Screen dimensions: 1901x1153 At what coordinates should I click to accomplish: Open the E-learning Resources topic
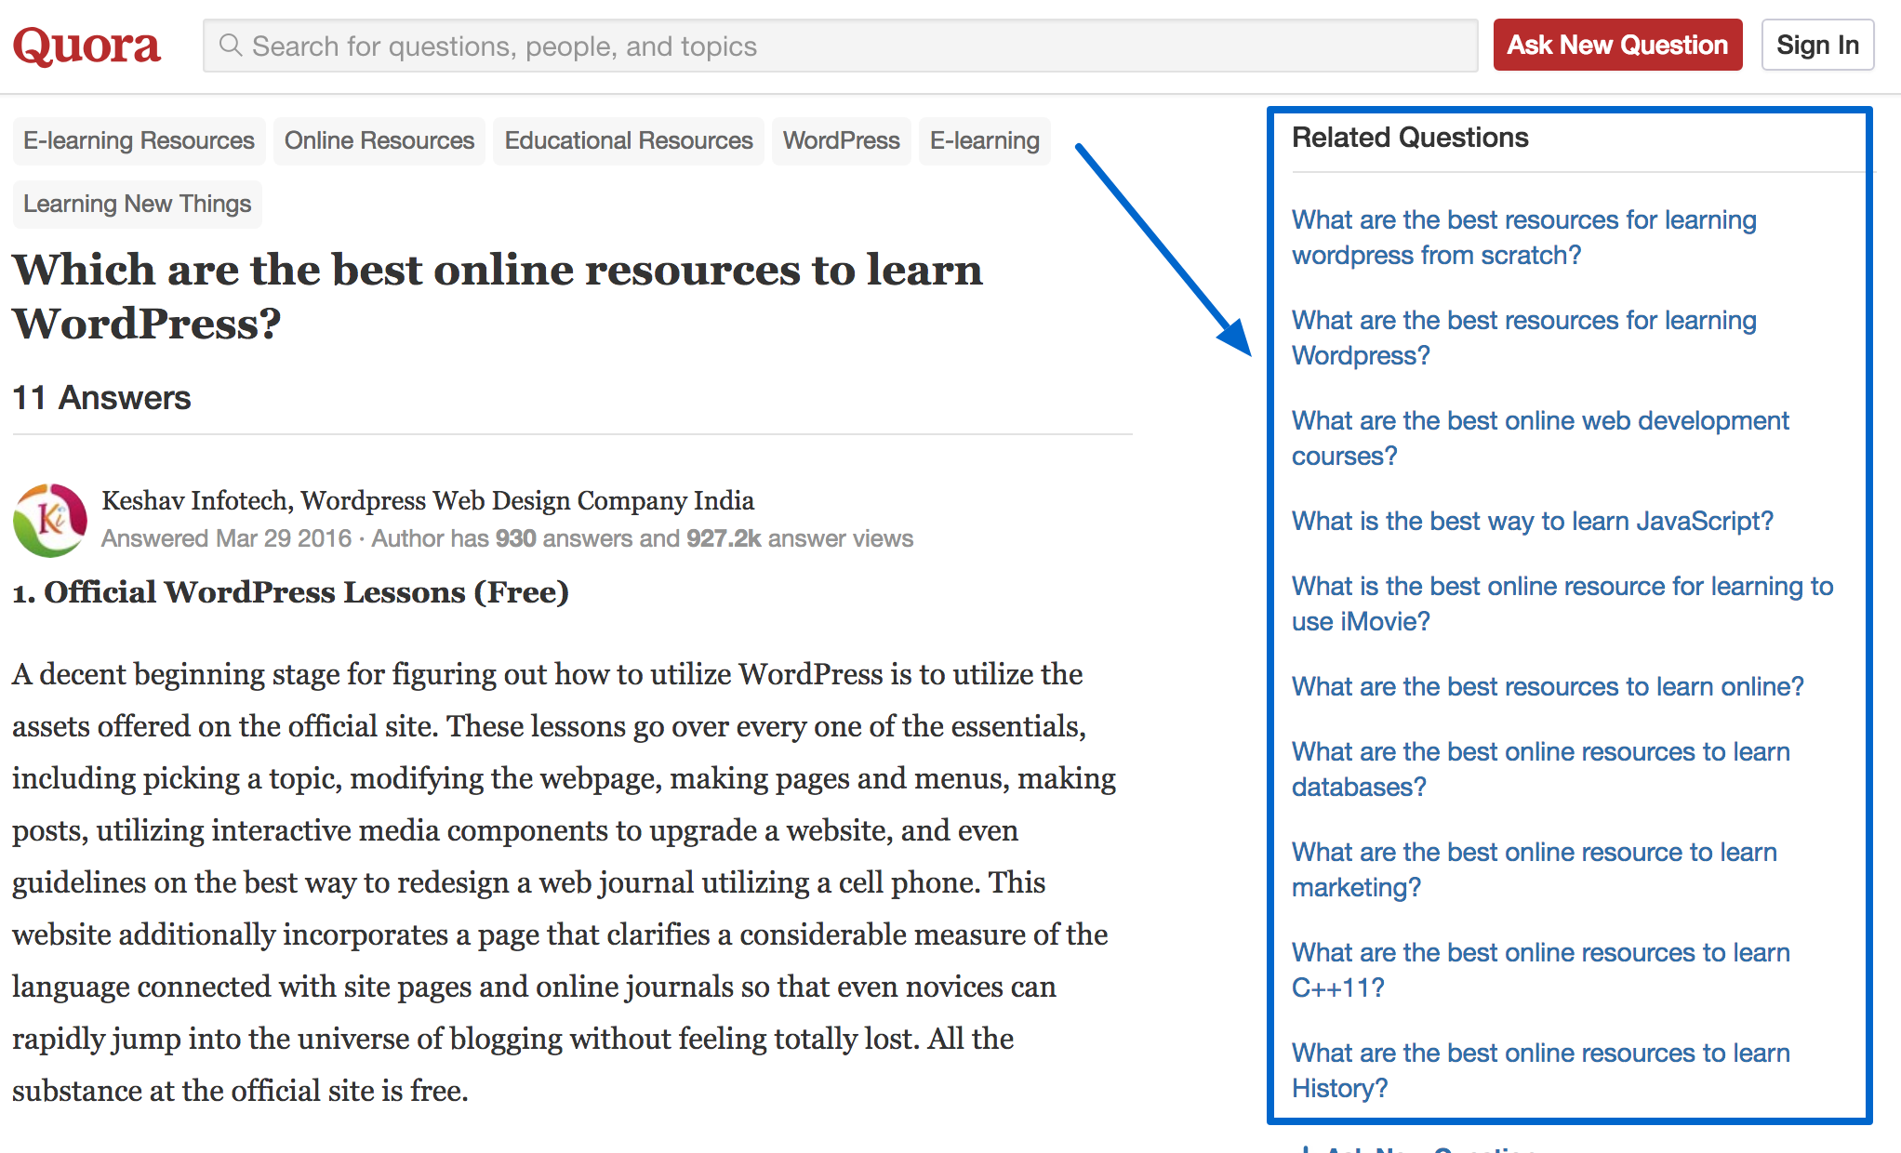point(138,140)
